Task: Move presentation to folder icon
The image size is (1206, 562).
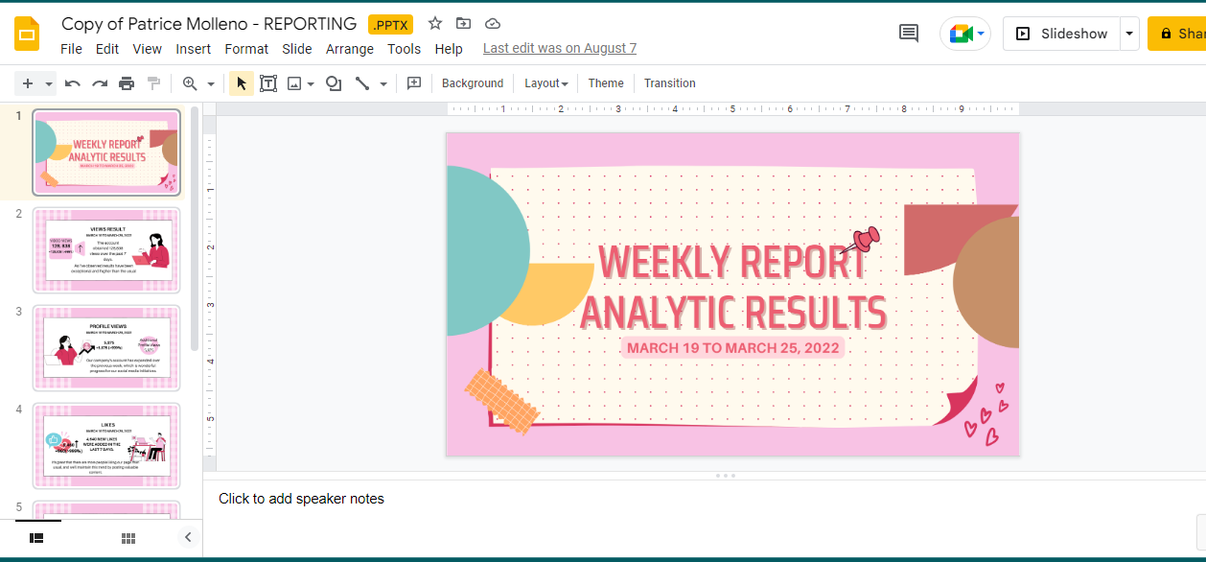Action: tap(464, 24)
